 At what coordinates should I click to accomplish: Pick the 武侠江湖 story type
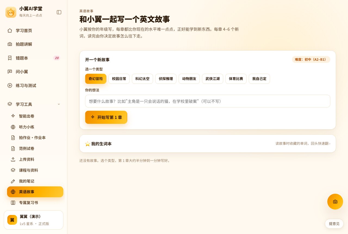pos(213,79)
